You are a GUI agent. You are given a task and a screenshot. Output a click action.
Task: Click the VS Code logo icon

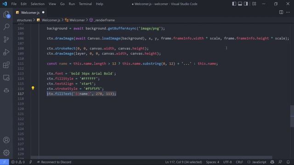5,4
